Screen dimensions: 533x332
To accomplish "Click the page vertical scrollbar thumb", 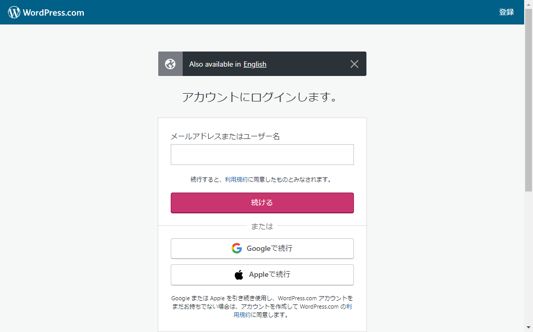I will click(528, 100).
